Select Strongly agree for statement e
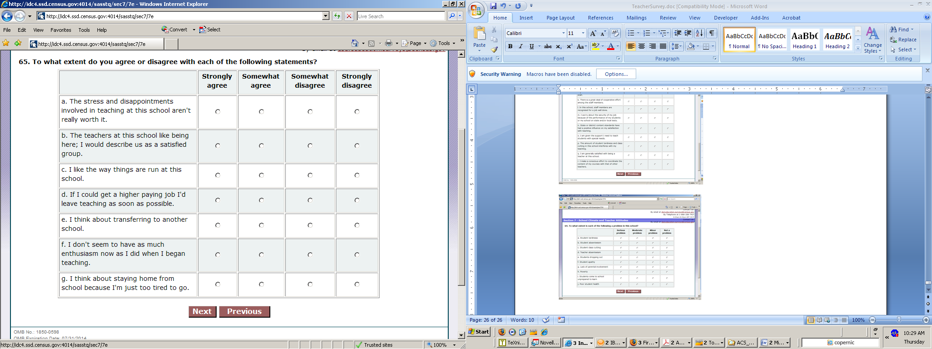The height and width of the screenshot is (349, 932). pyautogui.click(x=218, y=225)
